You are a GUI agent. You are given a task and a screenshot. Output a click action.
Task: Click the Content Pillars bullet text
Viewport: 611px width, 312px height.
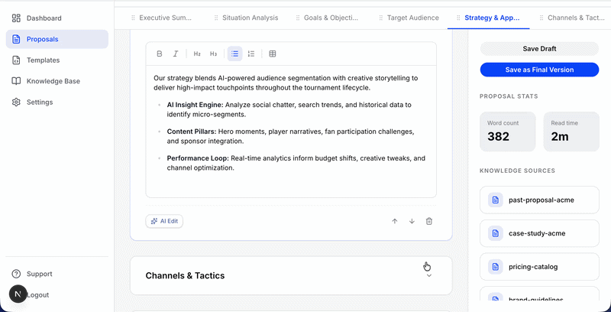(x=291, y=136)
